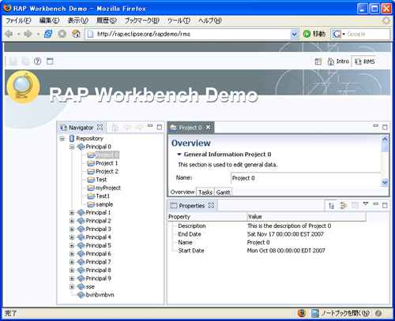Screen dimensions: 395x321
Task: Click the help question mark toolbar icon
Action: (x=38, y=62)
